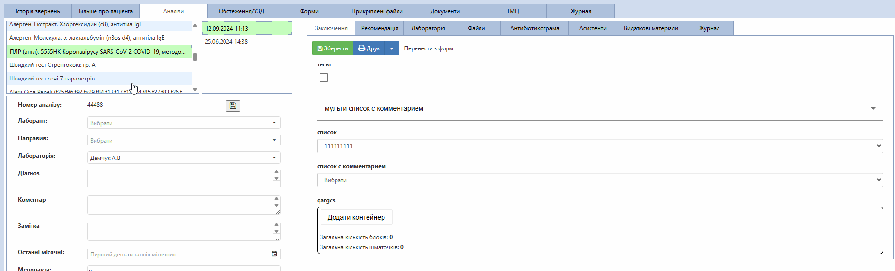Open the список dropdown showing 111111111
The width and height of the screenshot is (895, 271).
tap(600, 146)
